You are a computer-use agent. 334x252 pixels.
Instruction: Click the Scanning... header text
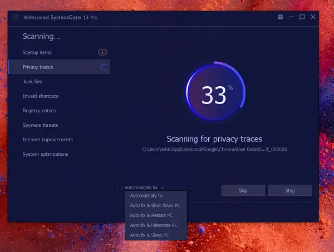click(x=42, y=36)
